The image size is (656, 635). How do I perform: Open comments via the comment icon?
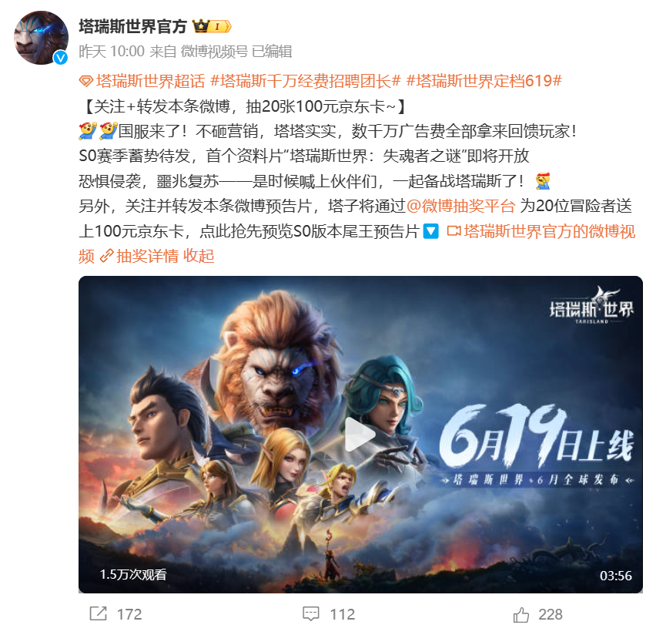(311, 614)
